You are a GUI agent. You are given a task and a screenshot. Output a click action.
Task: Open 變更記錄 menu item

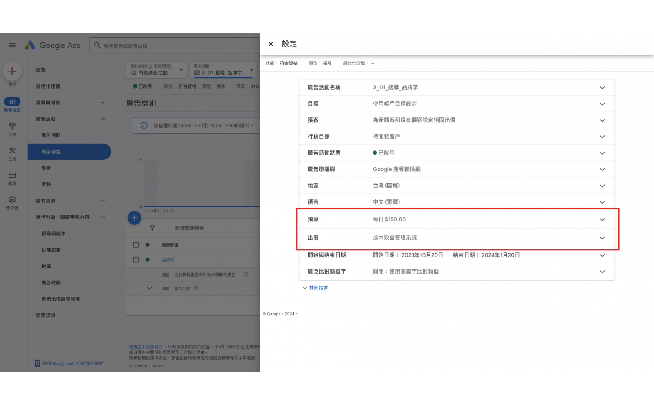click(45, 315)
